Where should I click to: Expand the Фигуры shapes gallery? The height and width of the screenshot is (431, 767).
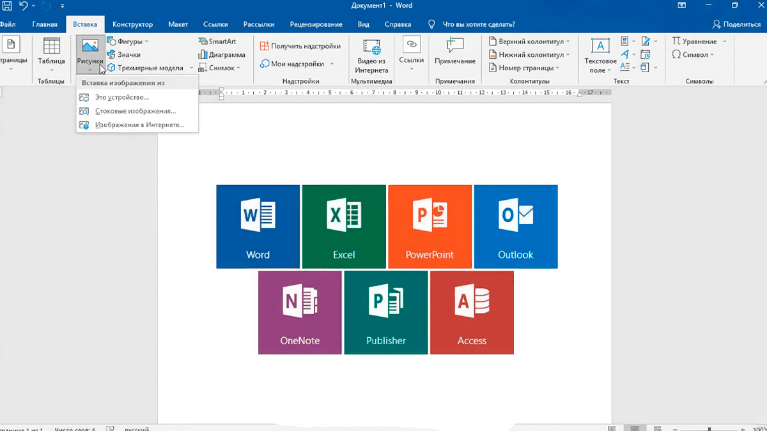pos(146,42)
